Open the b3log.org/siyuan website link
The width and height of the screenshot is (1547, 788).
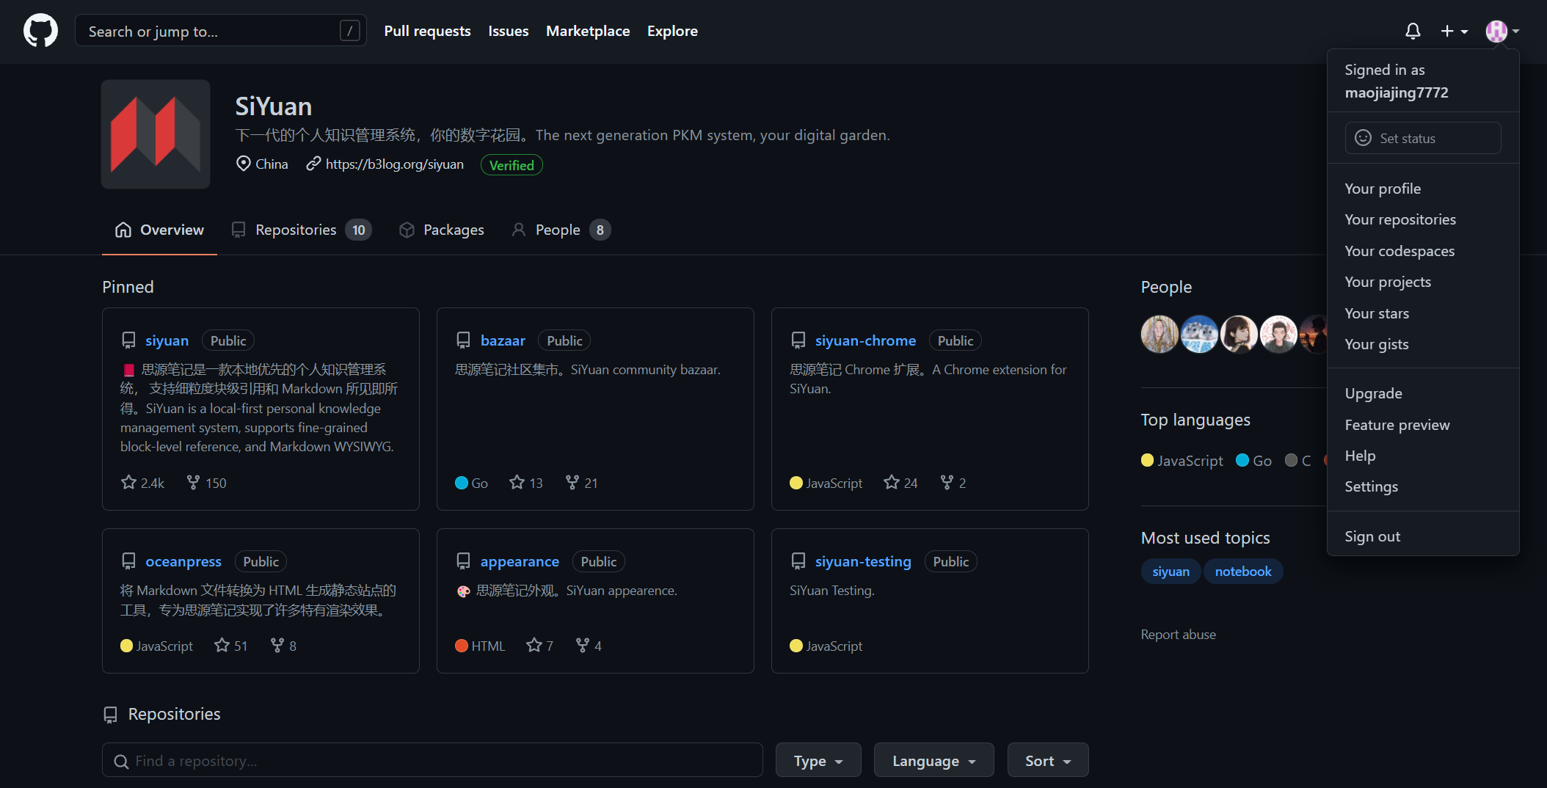394,164
